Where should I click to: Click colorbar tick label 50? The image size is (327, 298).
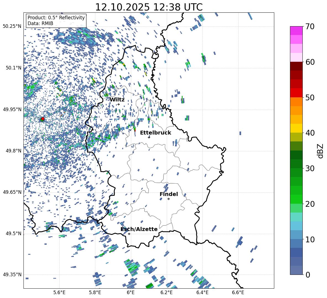click(x=310, y=98)
